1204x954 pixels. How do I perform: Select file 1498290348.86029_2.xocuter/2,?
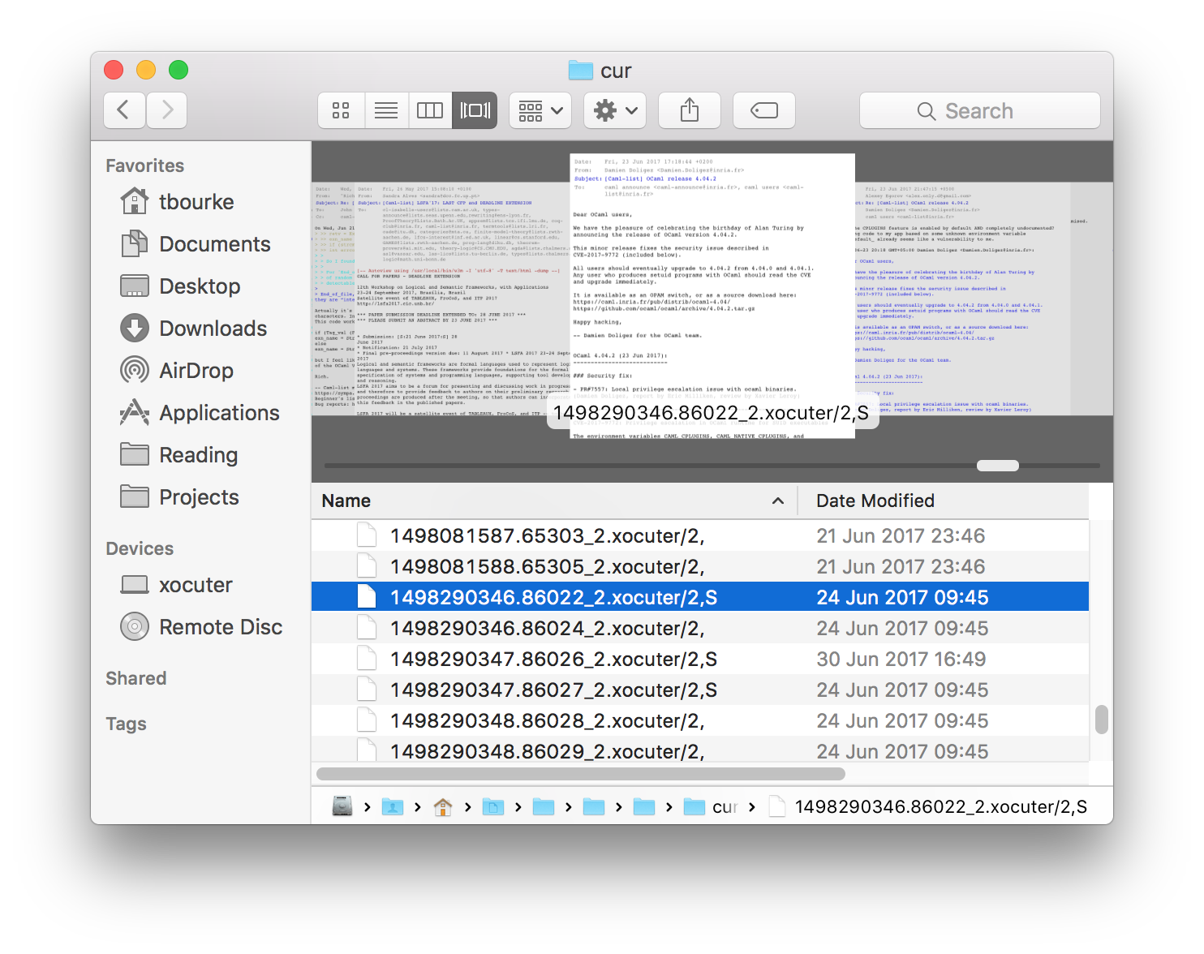(700, 750)
